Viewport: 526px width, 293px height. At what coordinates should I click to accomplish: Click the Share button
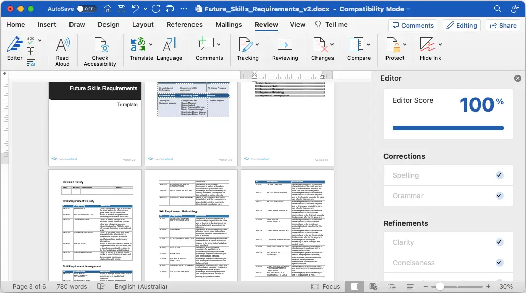tap(503, 26)
